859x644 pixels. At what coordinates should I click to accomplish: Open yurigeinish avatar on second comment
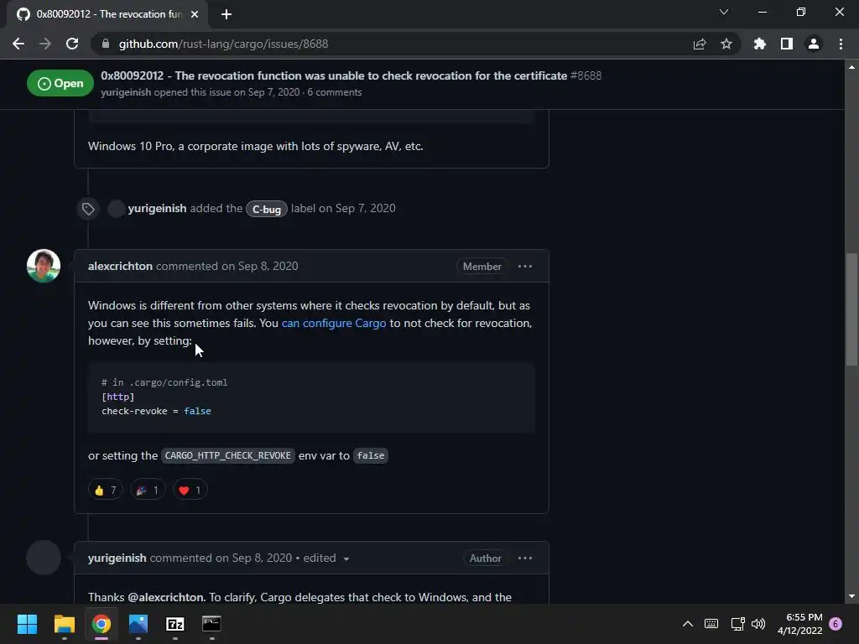[x=44, y=558]
